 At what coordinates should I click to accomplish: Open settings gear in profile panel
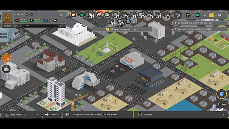pyautogui.click(x=61, y=14)
